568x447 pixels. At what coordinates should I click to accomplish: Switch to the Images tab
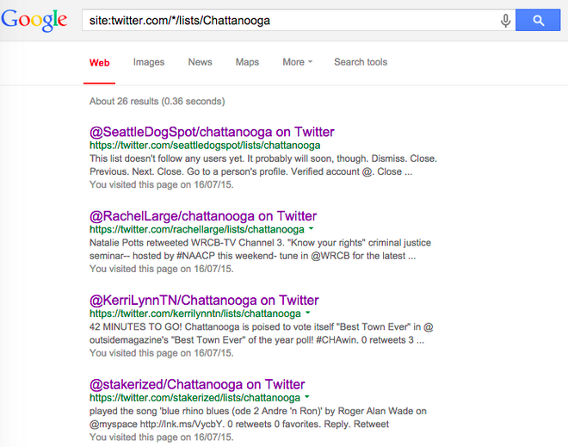[x=149, y=62]
